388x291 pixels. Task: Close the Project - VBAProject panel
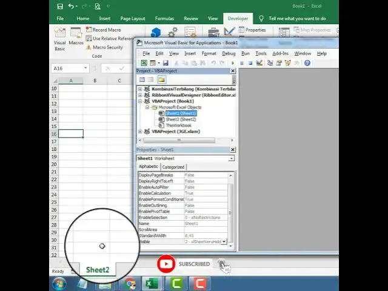click(x=233, y=71)
